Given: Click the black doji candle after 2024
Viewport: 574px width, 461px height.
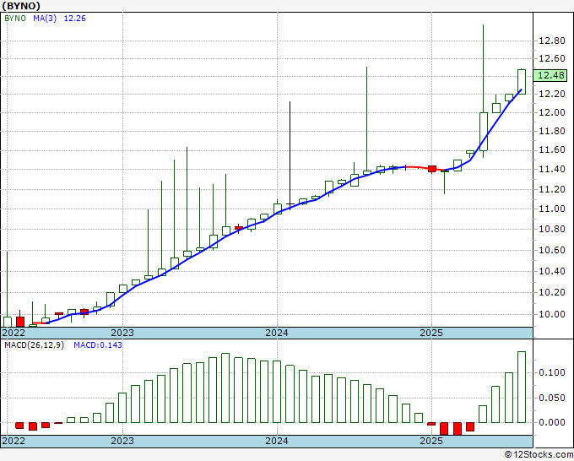Looking at the screenshot, I should click(x=290, y=155).
